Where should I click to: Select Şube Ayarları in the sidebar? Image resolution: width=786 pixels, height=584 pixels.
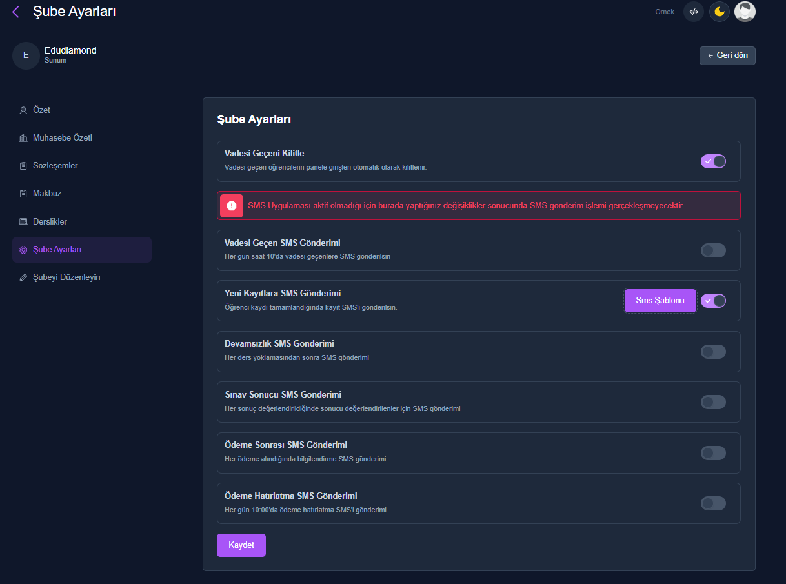pyautogui.click(x=82, y=250)
